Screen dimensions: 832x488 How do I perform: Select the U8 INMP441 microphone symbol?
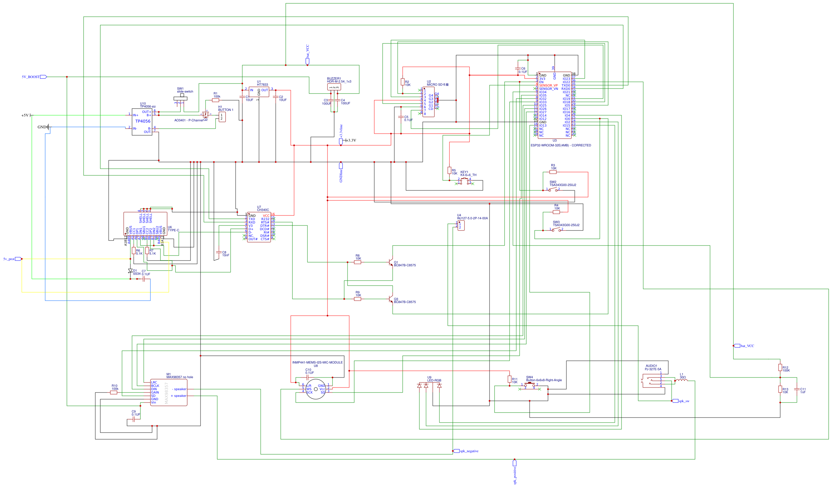tap(316, 389)
